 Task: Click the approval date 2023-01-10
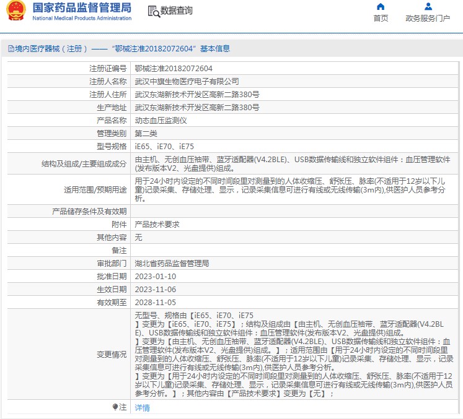(x=156, y=277)
